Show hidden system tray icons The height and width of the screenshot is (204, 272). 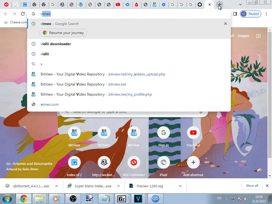(x=227, y=199)
